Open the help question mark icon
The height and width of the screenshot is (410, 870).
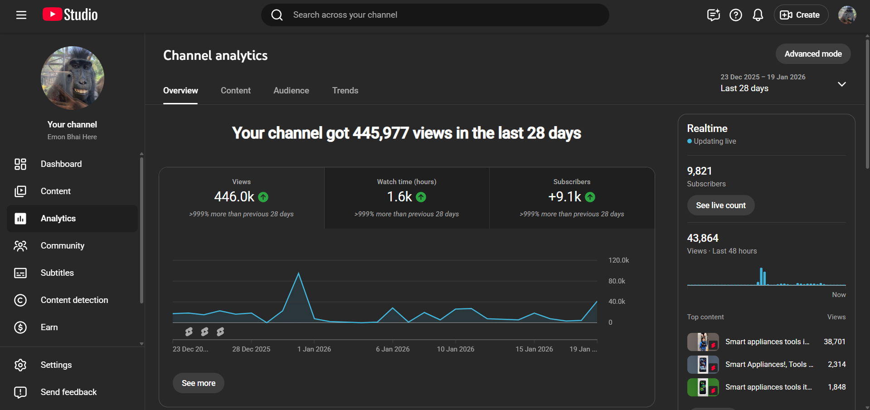pos(735,15)
